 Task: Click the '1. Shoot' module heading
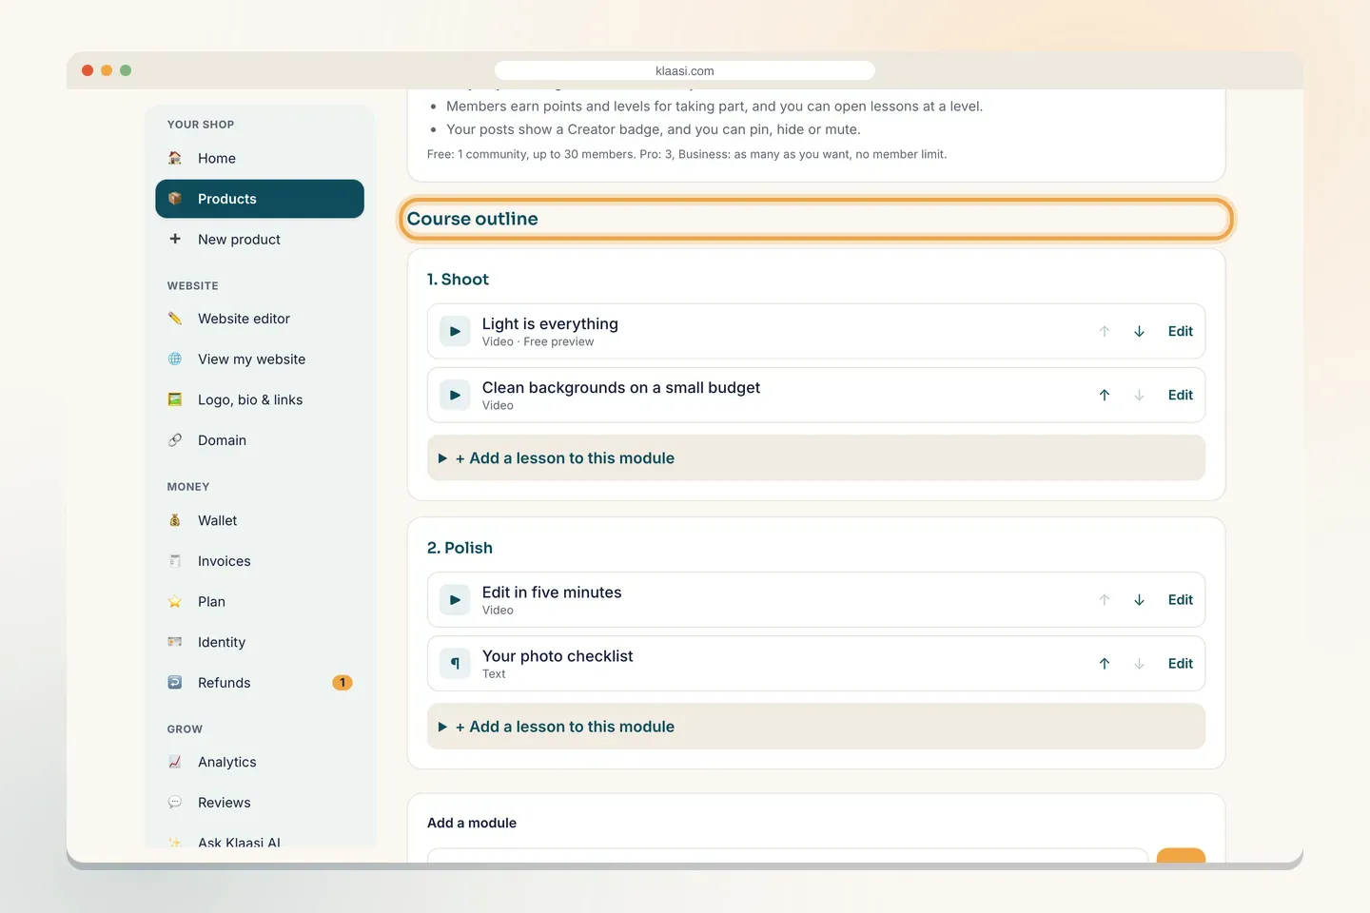458,280
